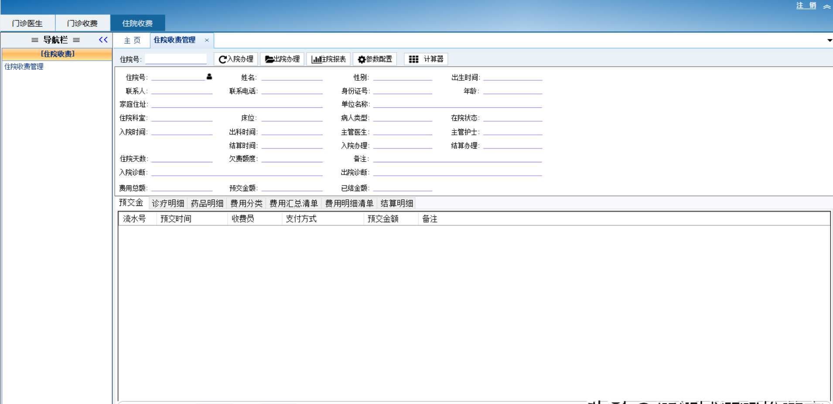Open 出院办理 discharge processing
833x404 pixels.
[282, 59]
